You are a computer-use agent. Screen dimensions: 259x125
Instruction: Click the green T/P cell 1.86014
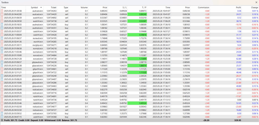click(x=137, y=66)
